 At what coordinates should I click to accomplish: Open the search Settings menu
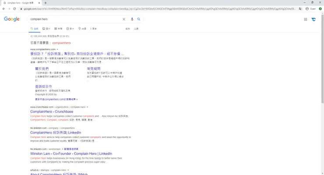point(128,29)
